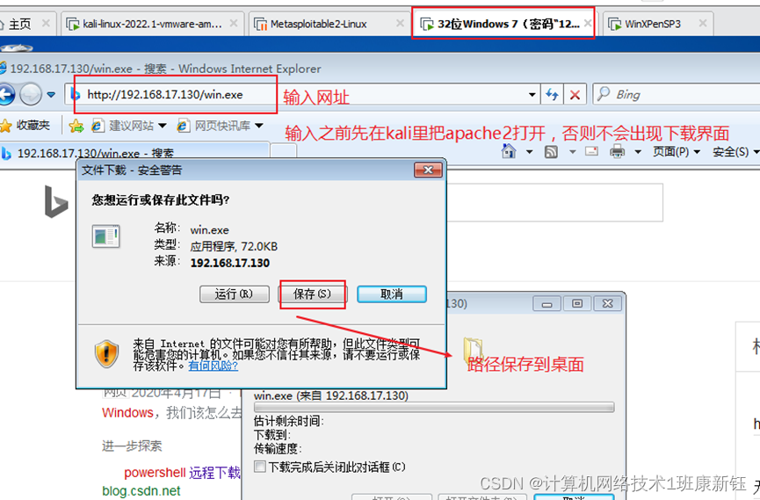Viewport: 760px width, 500px height.
Task: Toggle 下载完成后关闭此对话框 checkbox
Action: [x=260, y=467]
